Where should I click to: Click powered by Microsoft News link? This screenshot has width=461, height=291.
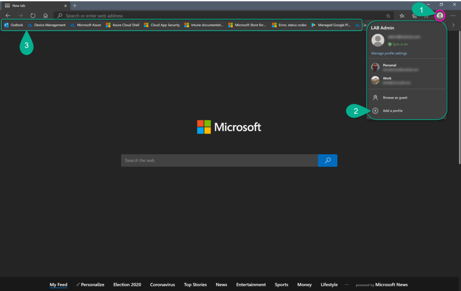click(x=382, y=285)
